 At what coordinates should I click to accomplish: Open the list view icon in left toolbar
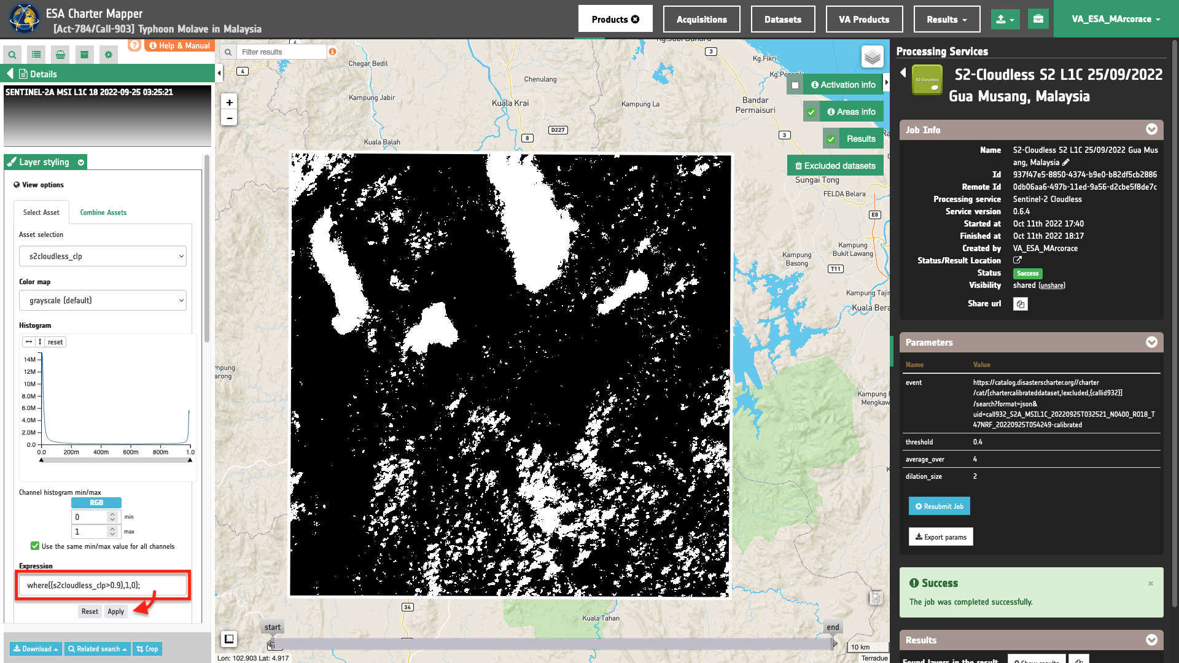pyautogui.click(x=36, y=55)
